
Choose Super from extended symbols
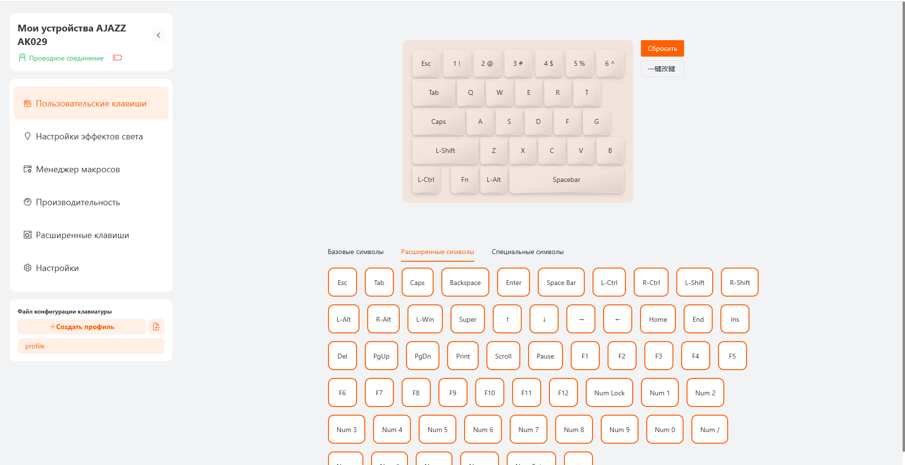click(468, 319)
